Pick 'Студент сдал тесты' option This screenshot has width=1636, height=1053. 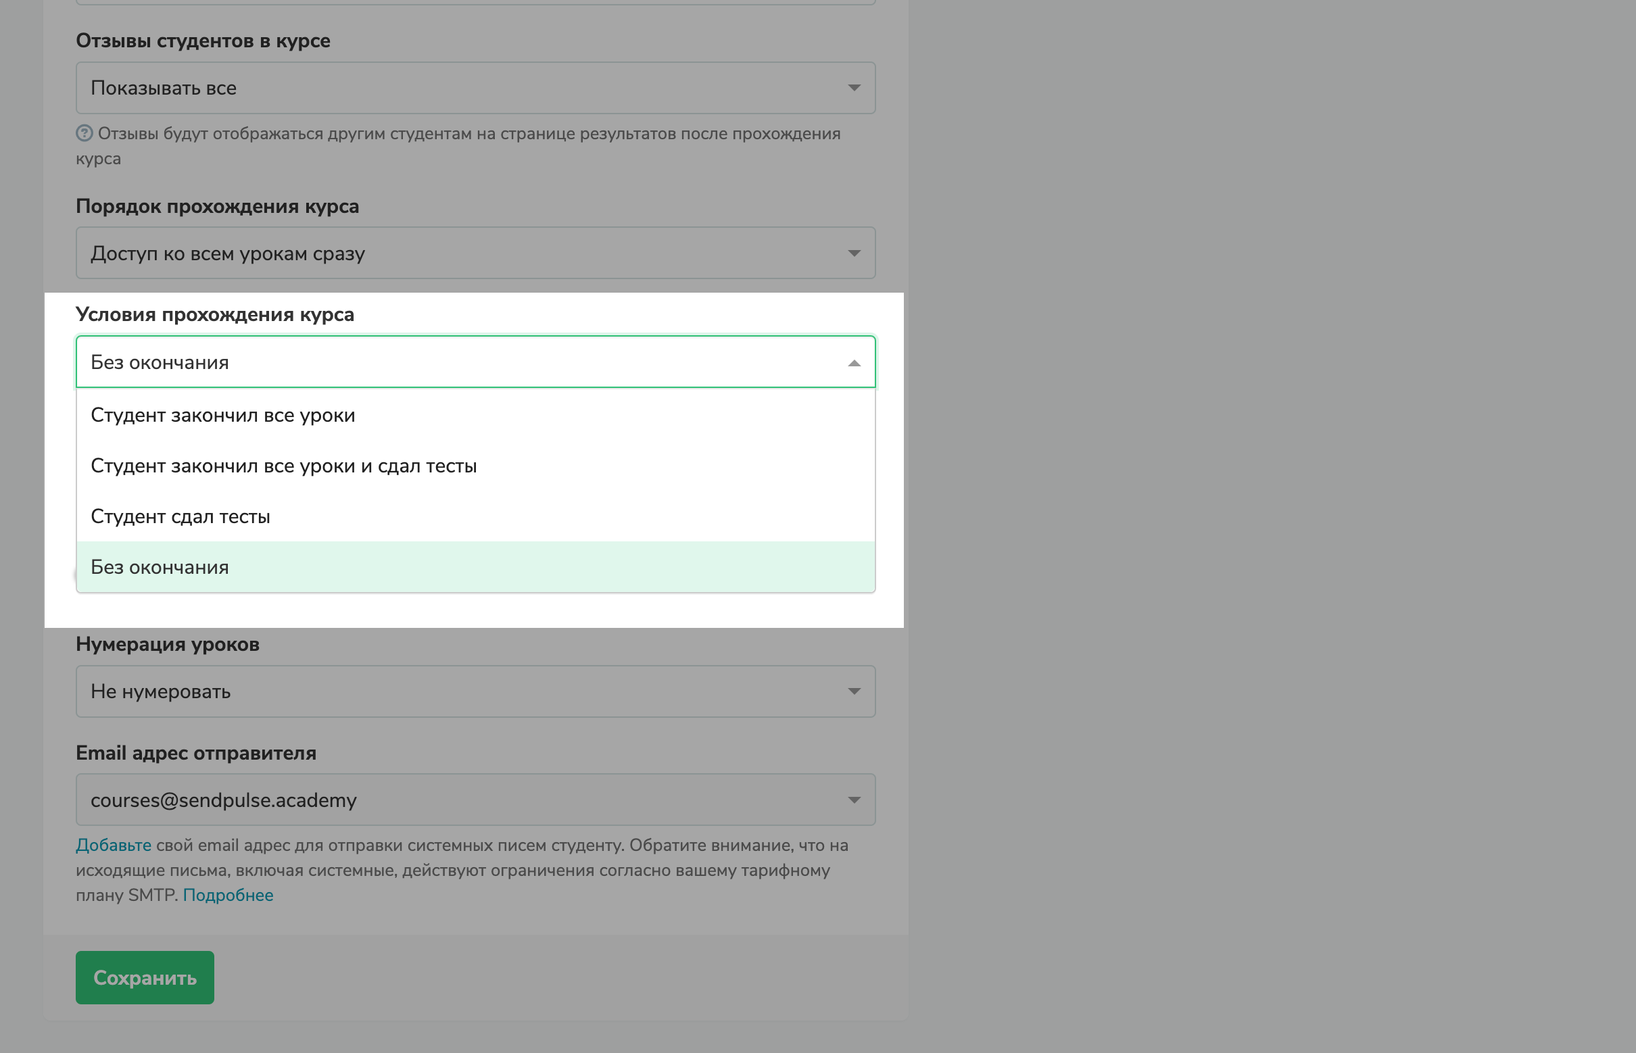(180, 516)
